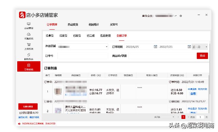Expand the page-size dropdown near 共3条
Screen dimensions: 218x132
[x=173, y=117]
